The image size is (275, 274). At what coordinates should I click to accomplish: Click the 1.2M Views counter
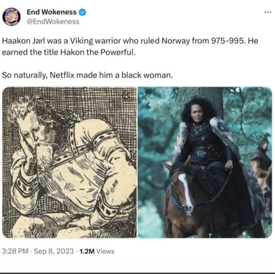pos(97,251)
